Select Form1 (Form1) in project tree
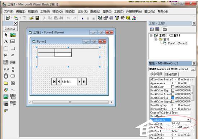 (176, 43)
